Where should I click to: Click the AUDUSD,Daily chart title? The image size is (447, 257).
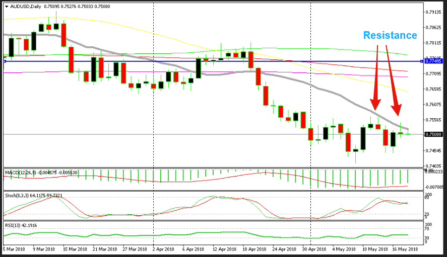tap(26, 7)
